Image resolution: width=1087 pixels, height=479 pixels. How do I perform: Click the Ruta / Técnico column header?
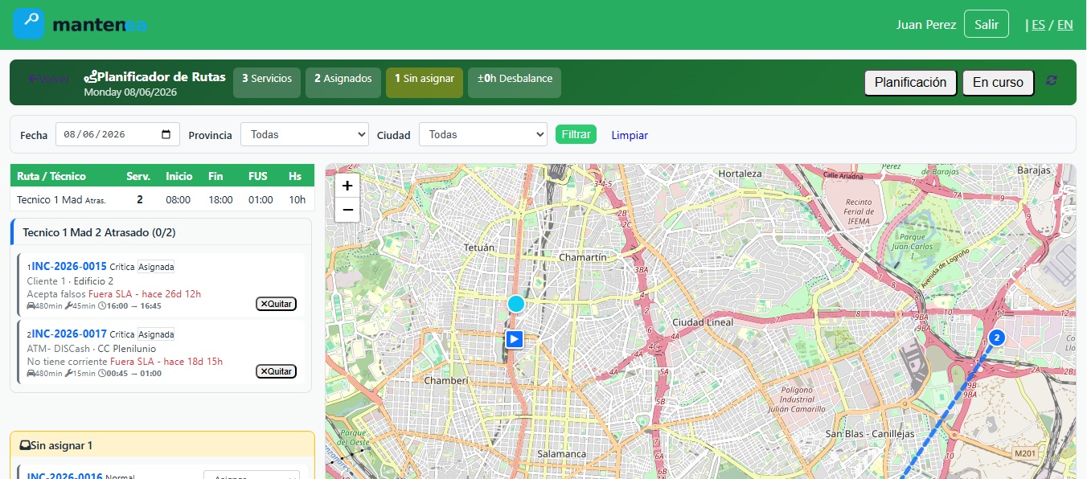(51, 175)
